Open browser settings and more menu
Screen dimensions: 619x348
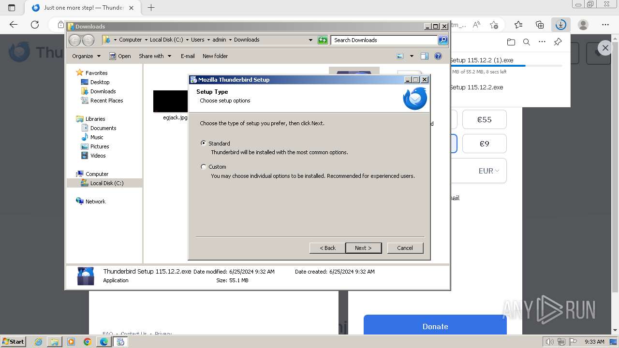[605, 25]
